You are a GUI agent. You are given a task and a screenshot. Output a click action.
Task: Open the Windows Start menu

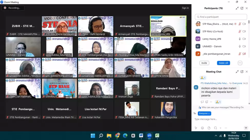pyautogui.click(x=93, y=136)
